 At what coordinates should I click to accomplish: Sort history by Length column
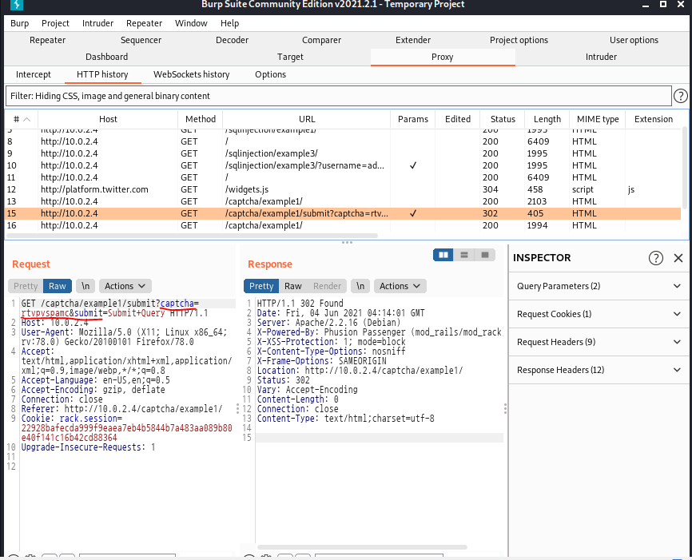point(547,119)
